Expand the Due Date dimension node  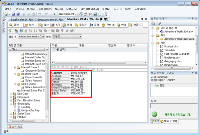11,94
